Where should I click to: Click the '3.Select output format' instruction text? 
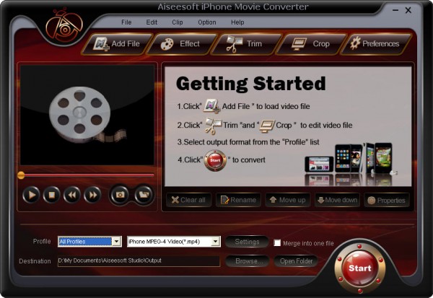pyautogui.click(x=248, y=142)
